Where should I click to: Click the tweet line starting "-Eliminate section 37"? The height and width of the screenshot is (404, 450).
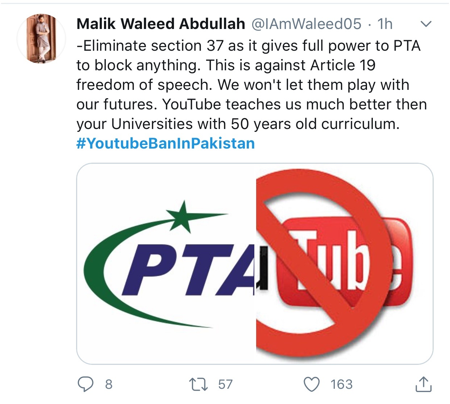[x=249, y=46]
